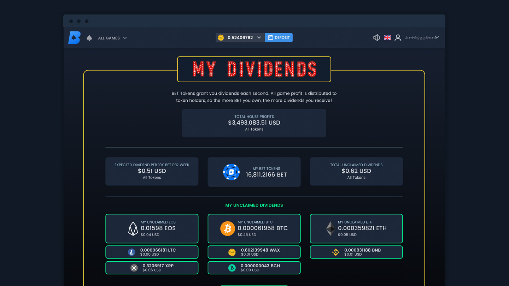
Task: Click the 0.52406792 balance amount
Action: [240, 37]
